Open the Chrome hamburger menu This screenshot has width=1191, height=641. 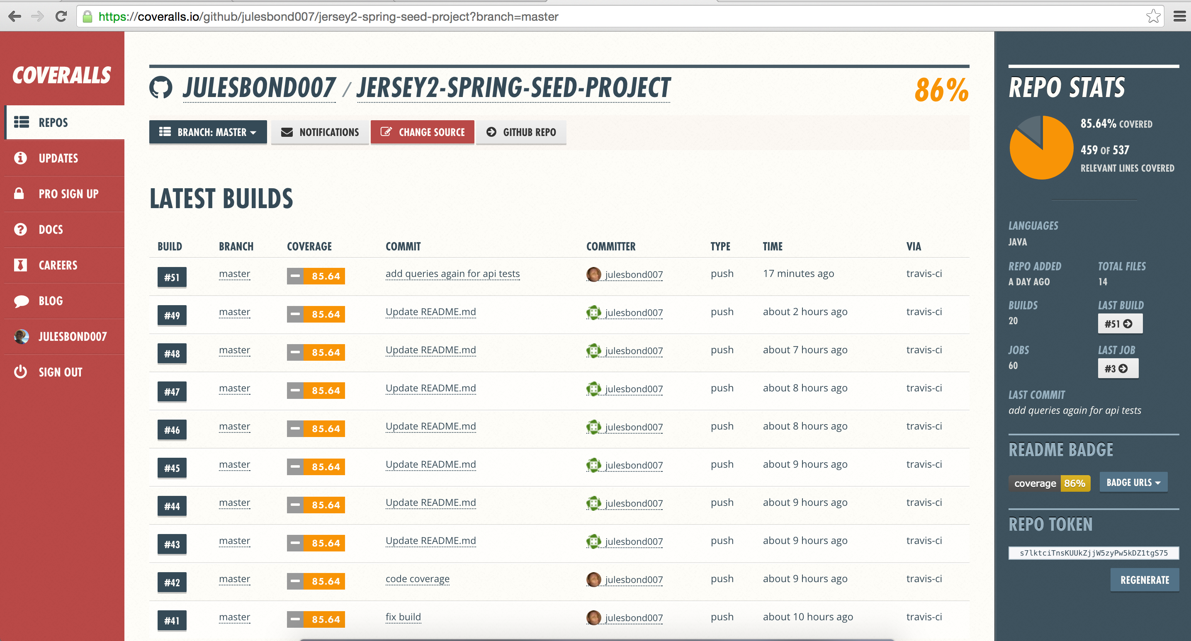[x=1179, y=17]
